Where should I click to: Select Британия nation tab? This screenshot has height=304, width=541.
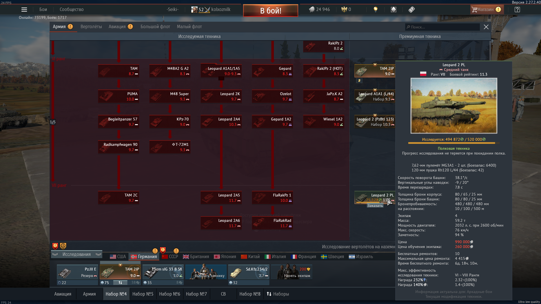coord(196,257)
